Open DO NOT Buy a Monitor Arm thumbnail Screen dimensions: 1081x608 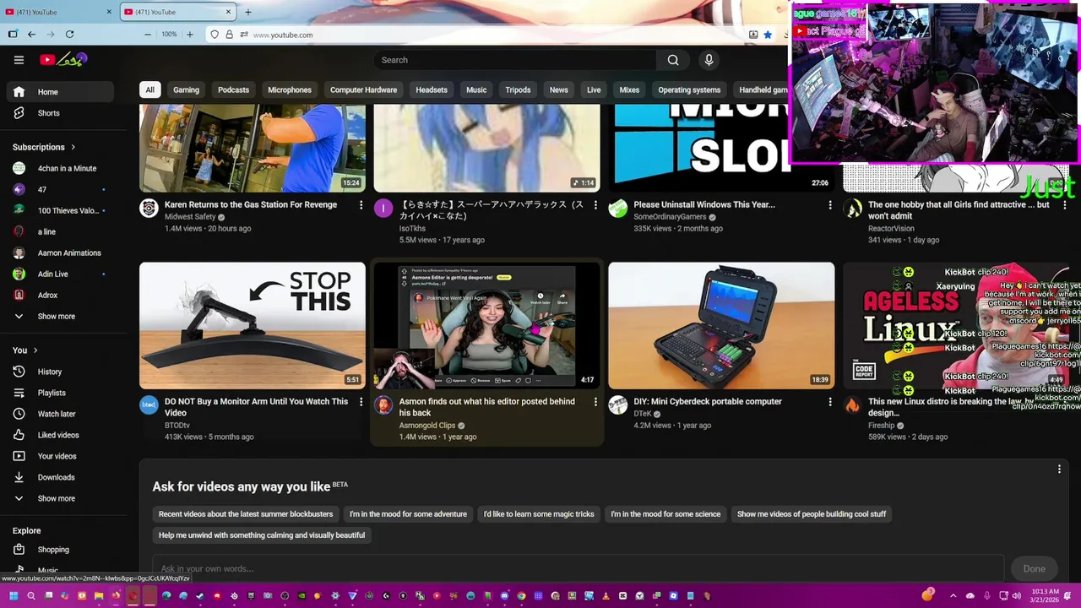(x=253, y=325)
